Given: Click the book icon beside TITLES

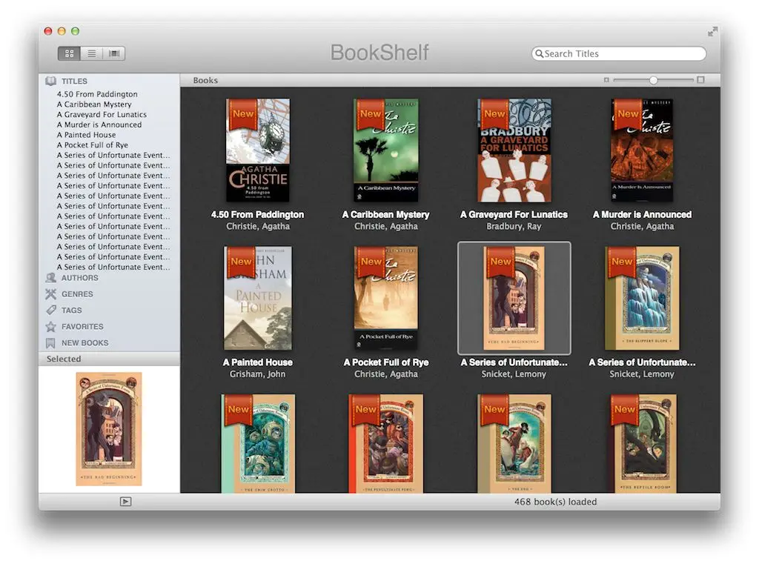Looking at the screenshot, I should 51,81.
